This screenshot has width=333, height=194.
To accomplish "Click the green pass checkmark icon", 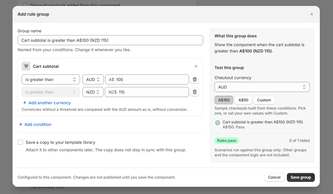I will 218,122.
